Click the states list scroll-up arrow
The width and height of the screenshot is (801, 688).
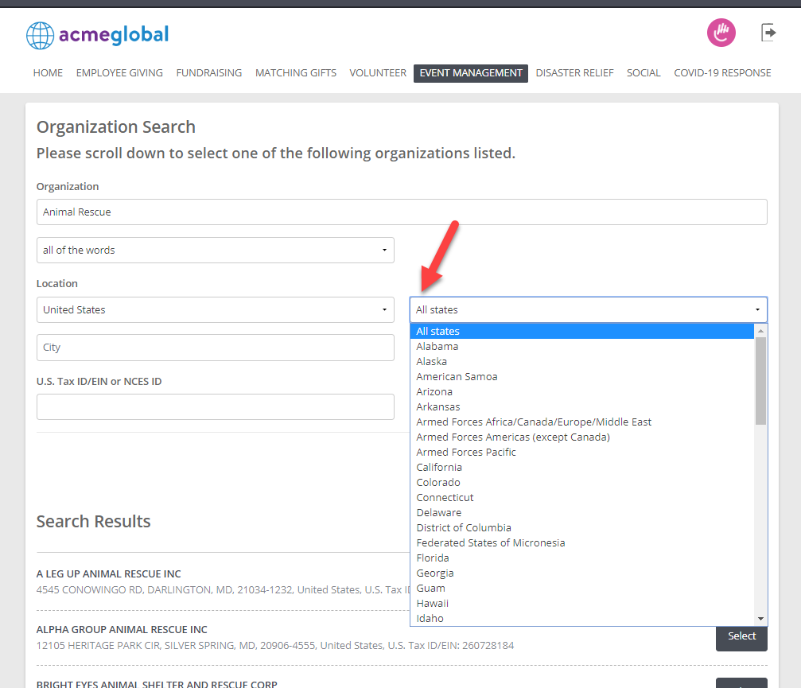(760, 331)
